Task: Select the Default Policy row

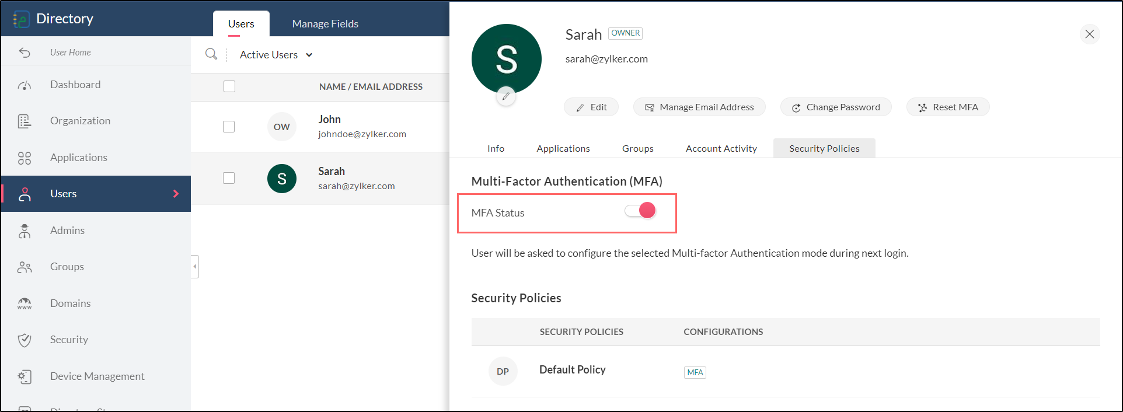Action: point(572,370)
